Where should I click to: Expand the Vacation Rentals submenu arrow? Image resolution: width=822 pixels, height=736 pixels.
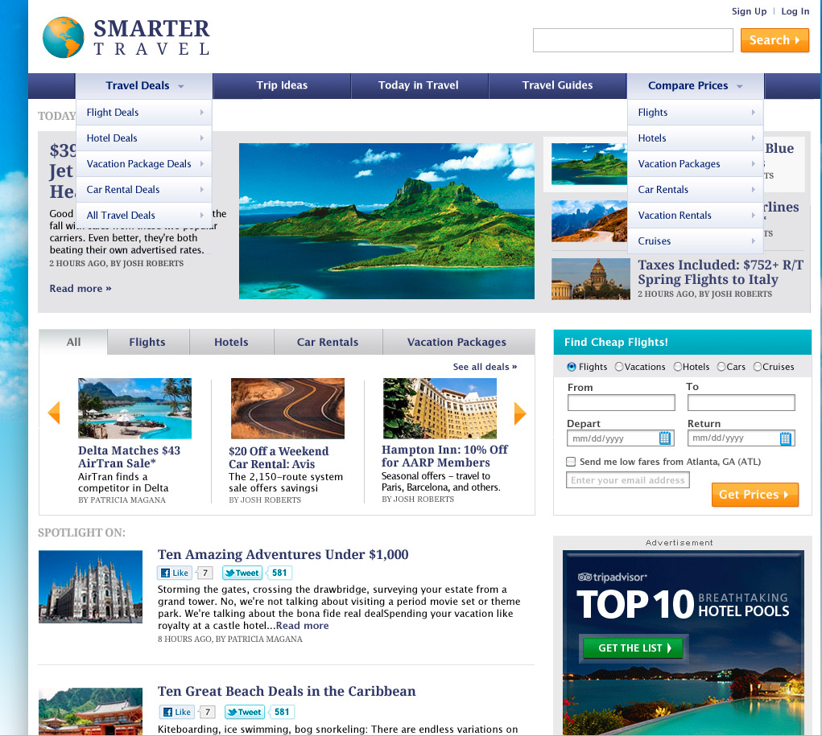(754, 215)
